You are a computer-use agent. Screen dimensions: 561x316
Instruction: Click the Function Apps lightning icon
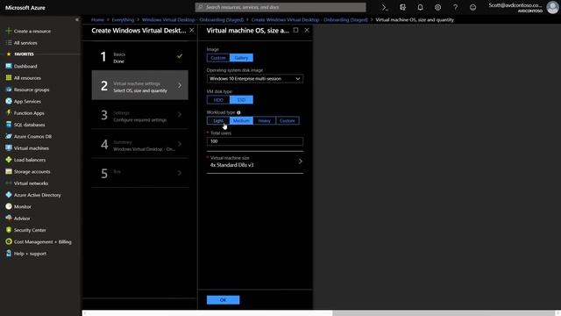(9, 113)
